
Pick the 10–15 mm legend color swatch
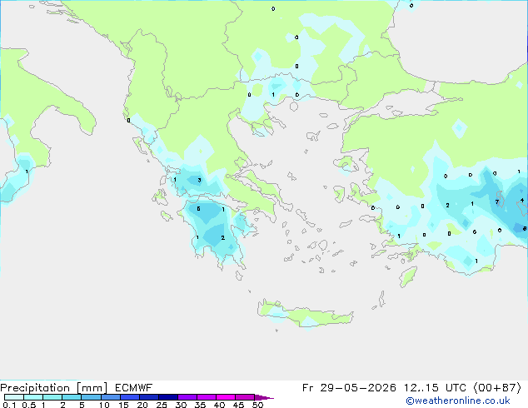[x=110, y=397]
